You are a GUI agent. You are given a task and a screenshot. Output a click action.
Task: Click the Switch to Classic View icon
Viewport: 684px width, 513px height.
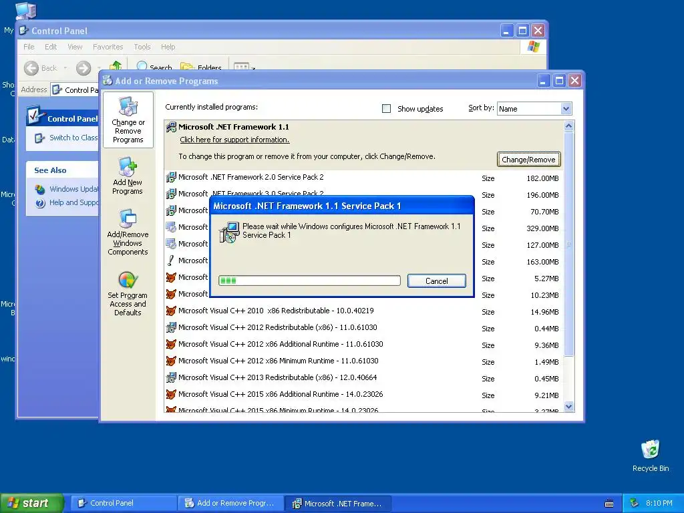tap(39, 138)
